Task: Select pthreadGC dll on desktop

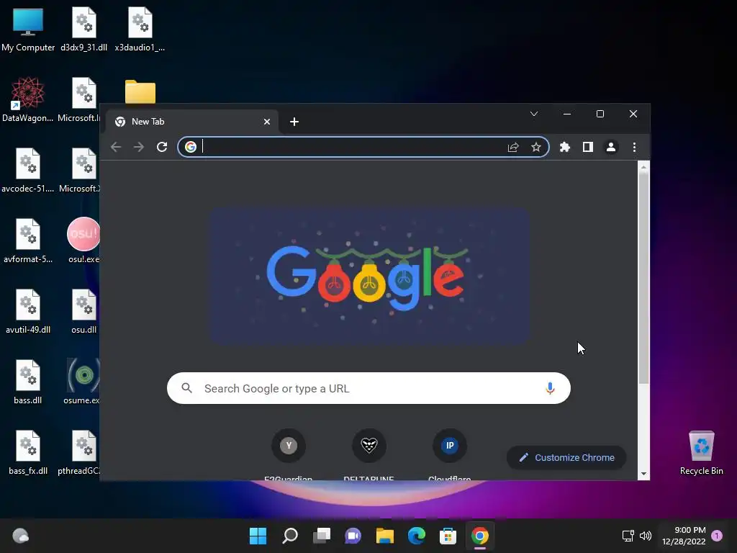Action: pyautogui.click(x=79, y=453)
